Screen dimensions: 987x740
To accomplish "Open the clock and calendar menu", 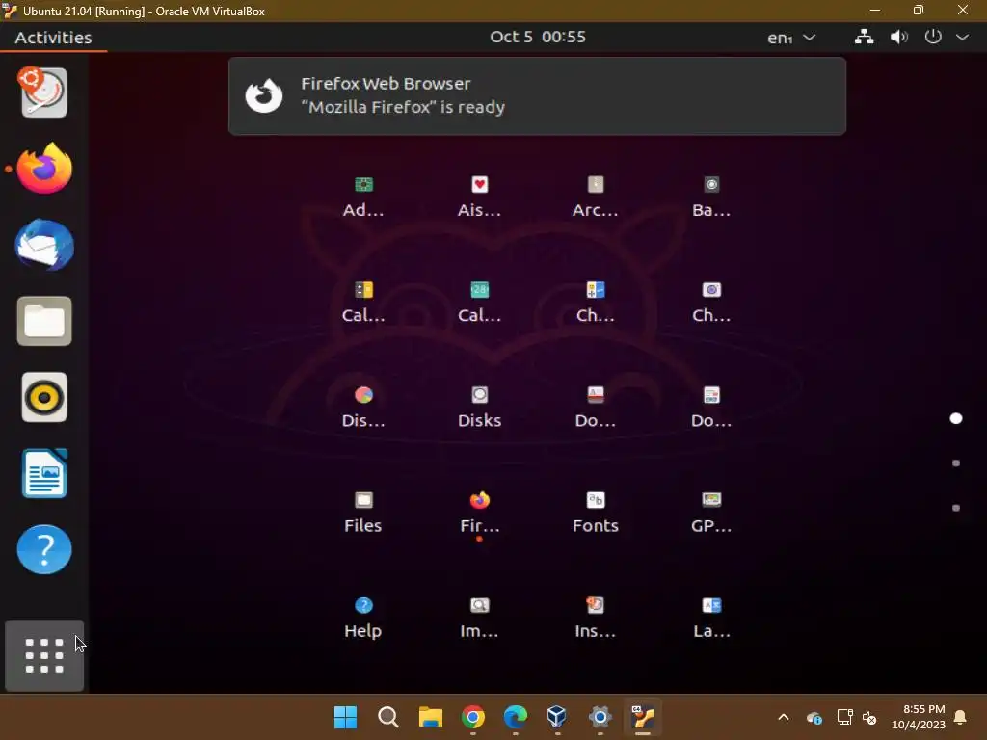I will (x=538, y=38).
